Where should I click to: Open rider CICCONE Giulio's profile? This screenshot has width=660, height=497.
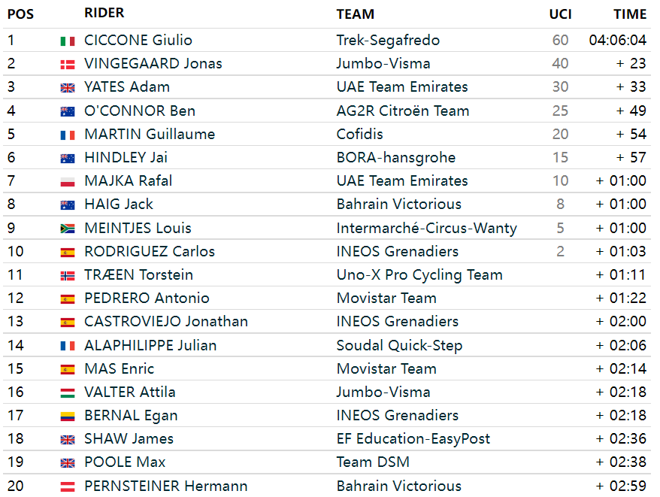point(138,40)
